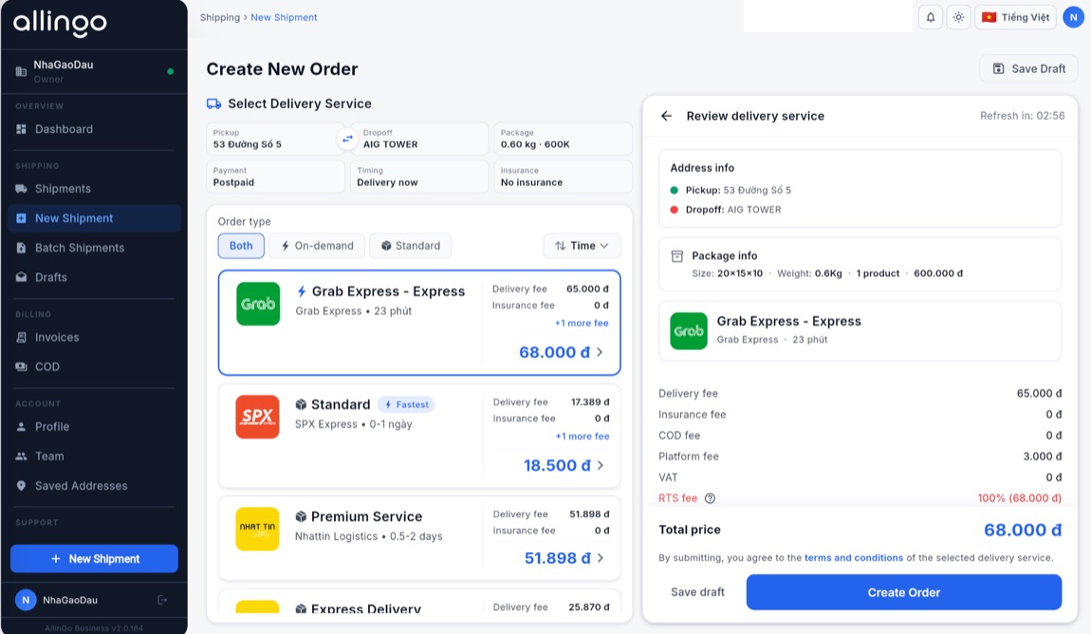
Task: Select Both order type filter
Action: [241, 246]
